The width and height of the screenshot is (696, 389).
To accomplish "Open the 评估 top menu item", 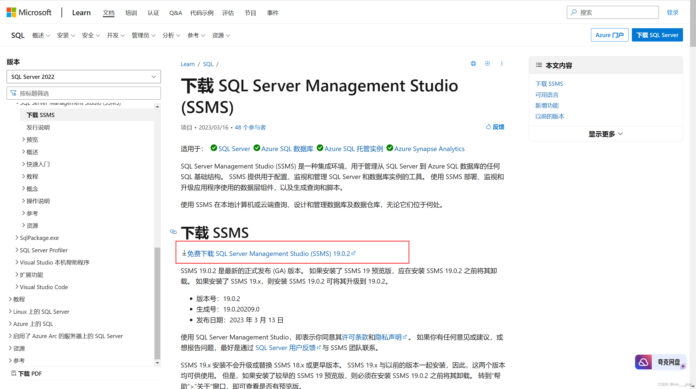I will coord(228,13).
